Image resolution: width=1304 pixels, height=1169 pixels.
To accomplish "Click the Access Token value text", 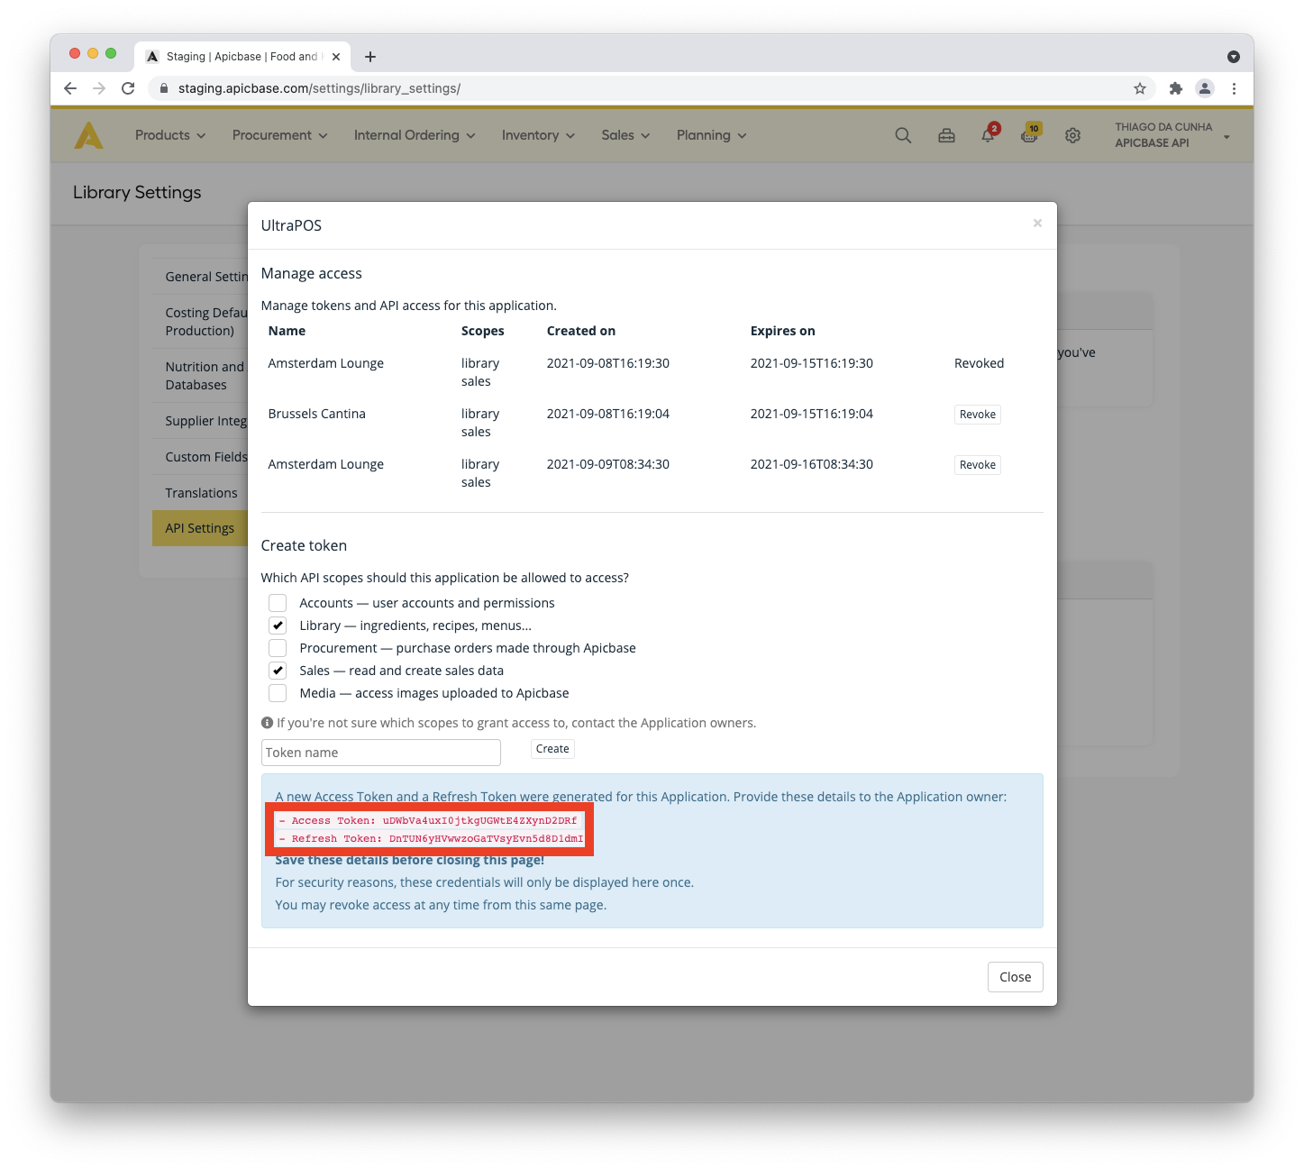I will (x=479, y=820).
